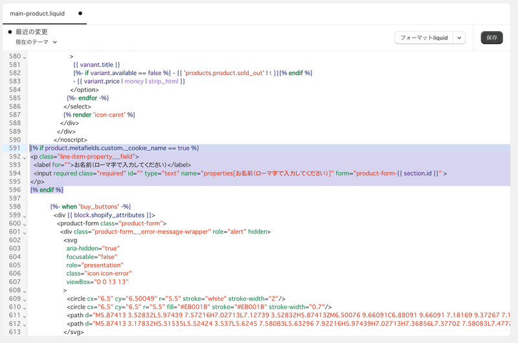This screenshot has width=518, height=343.
Task: Collapse the svg block at line 602
Action: 25,240
